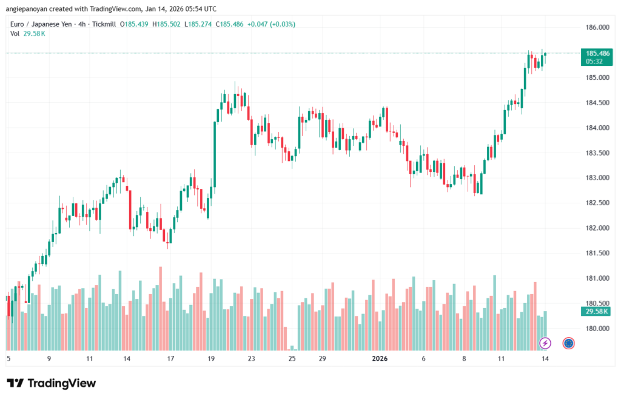The height and width of the screenshot is (400, 621).
Task: Open the EU flag economic event marker
Action: 568,343
